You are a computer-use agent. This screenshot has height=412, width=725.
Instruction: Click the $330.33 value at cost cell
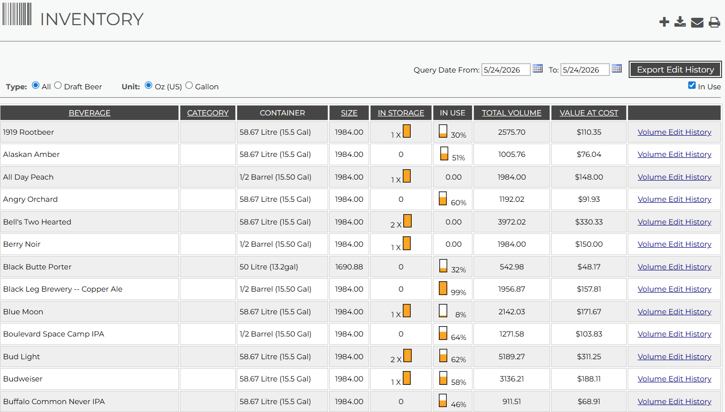[589, 222]
